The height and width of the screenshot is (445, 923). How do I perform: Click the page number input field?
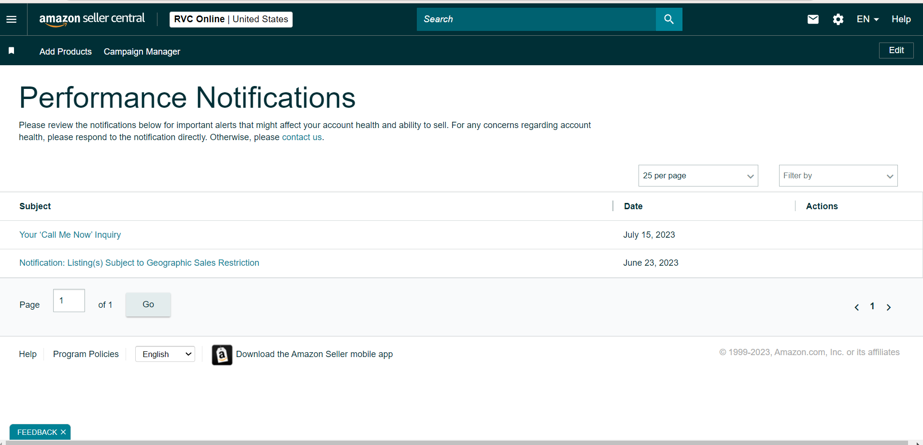coord(69,301)
